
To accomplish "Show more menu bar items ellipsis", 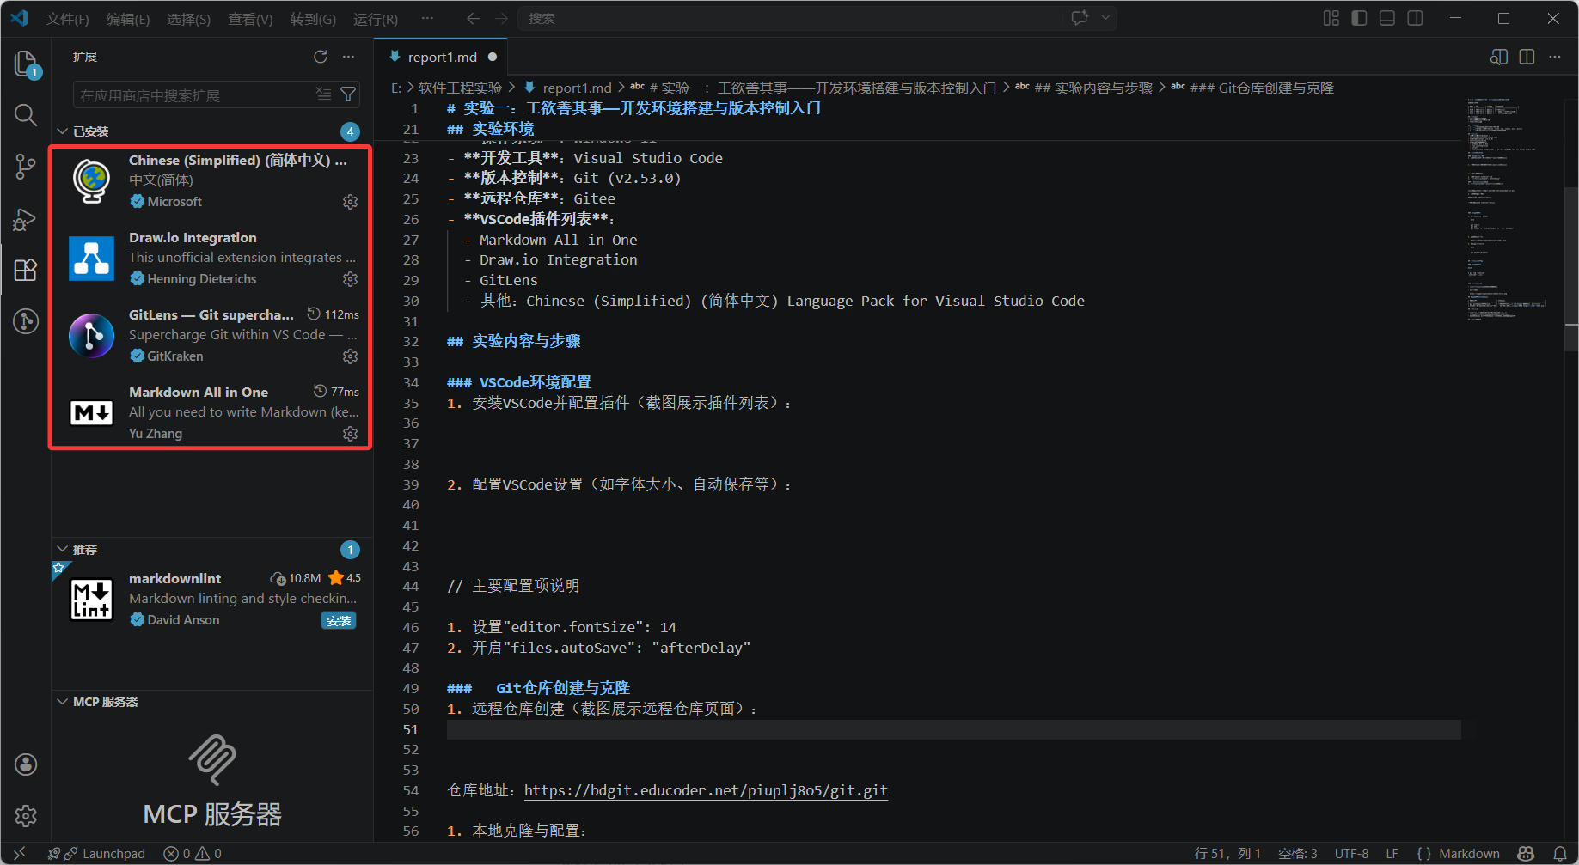I will (427, 18).
